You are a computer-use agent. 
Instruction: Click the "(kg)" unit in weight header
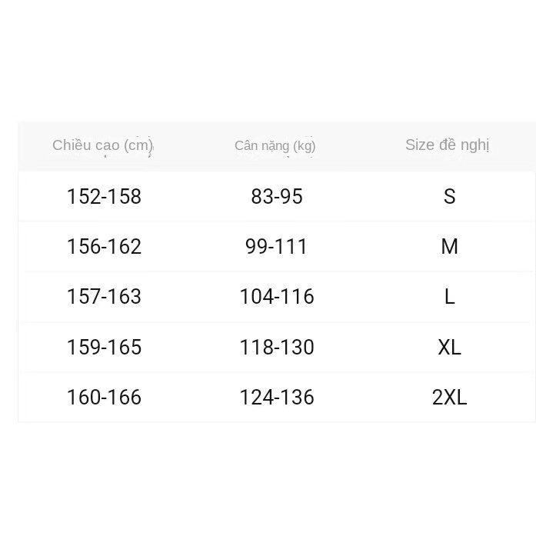point(304,145)
